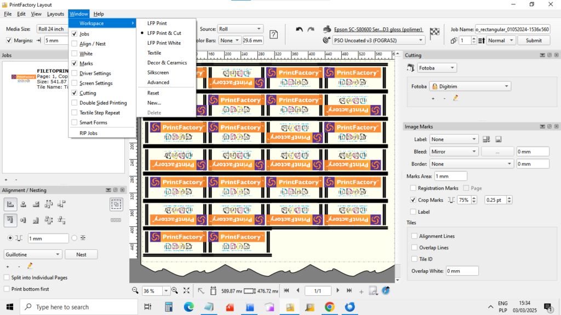Open the Guillotine nesting mode dropdown
This screenshot has height=315, width=561.
pos(32,254)
